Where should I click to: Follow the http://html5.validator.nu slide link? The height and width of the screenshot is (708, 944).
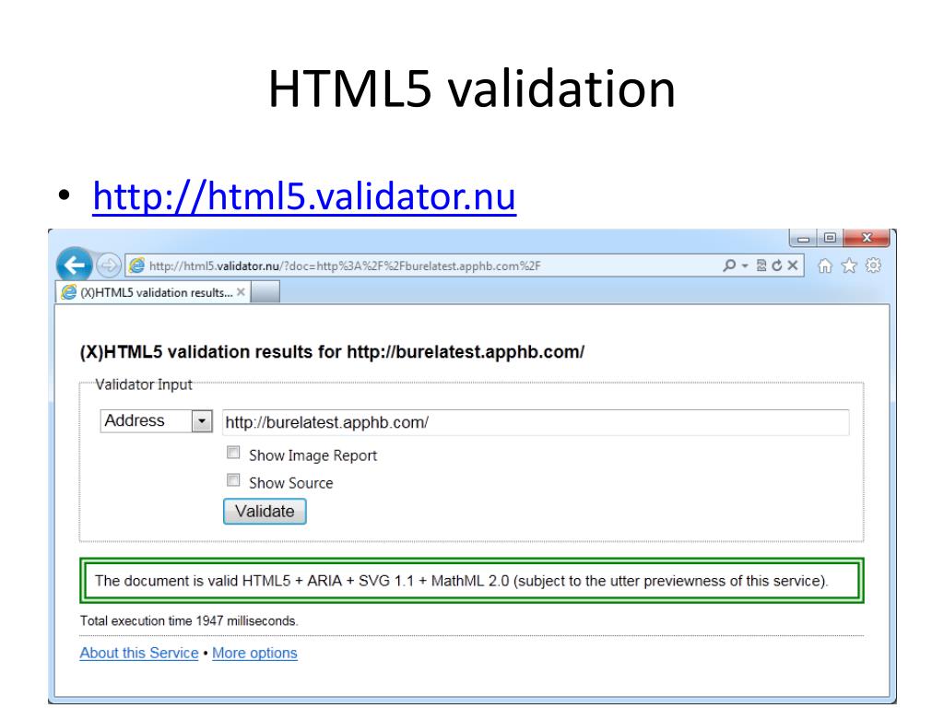point(304,196)
